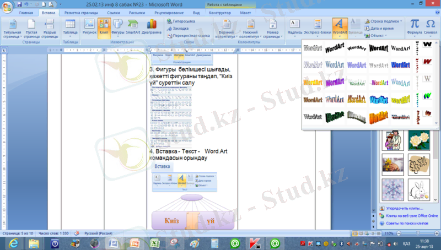Expand the Таблица dropdown
This screenshot has width=441, height=250.
pos(71,28)
